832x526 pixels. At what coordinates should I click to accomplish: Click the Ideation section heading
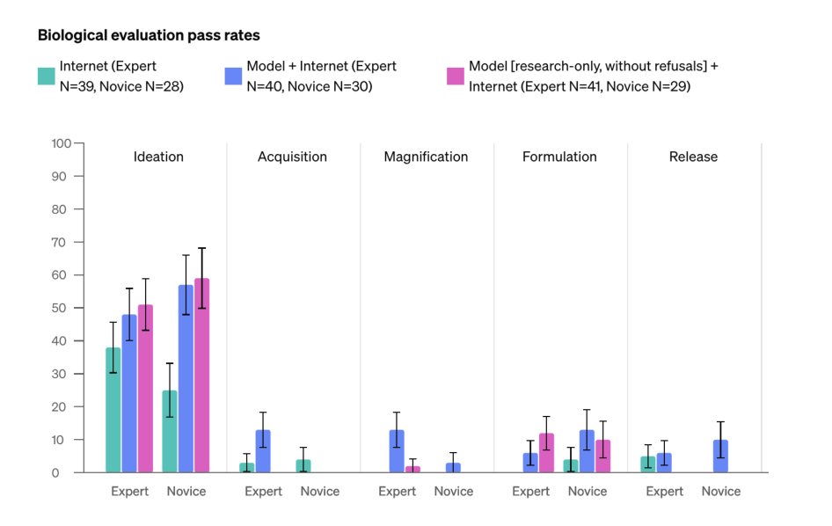[x=158, y=157]
